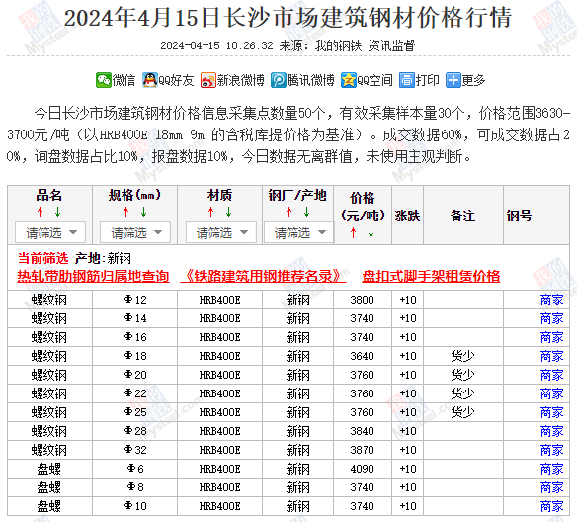This screenshot has height=522, width=577.
Task: Expand the 材质 请筛选 dropdown
Action: (x=221, y=232)
